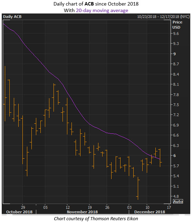The image size is (192, 224).
Task: Click the 8.7 price axis label
Action: [176, 64]
